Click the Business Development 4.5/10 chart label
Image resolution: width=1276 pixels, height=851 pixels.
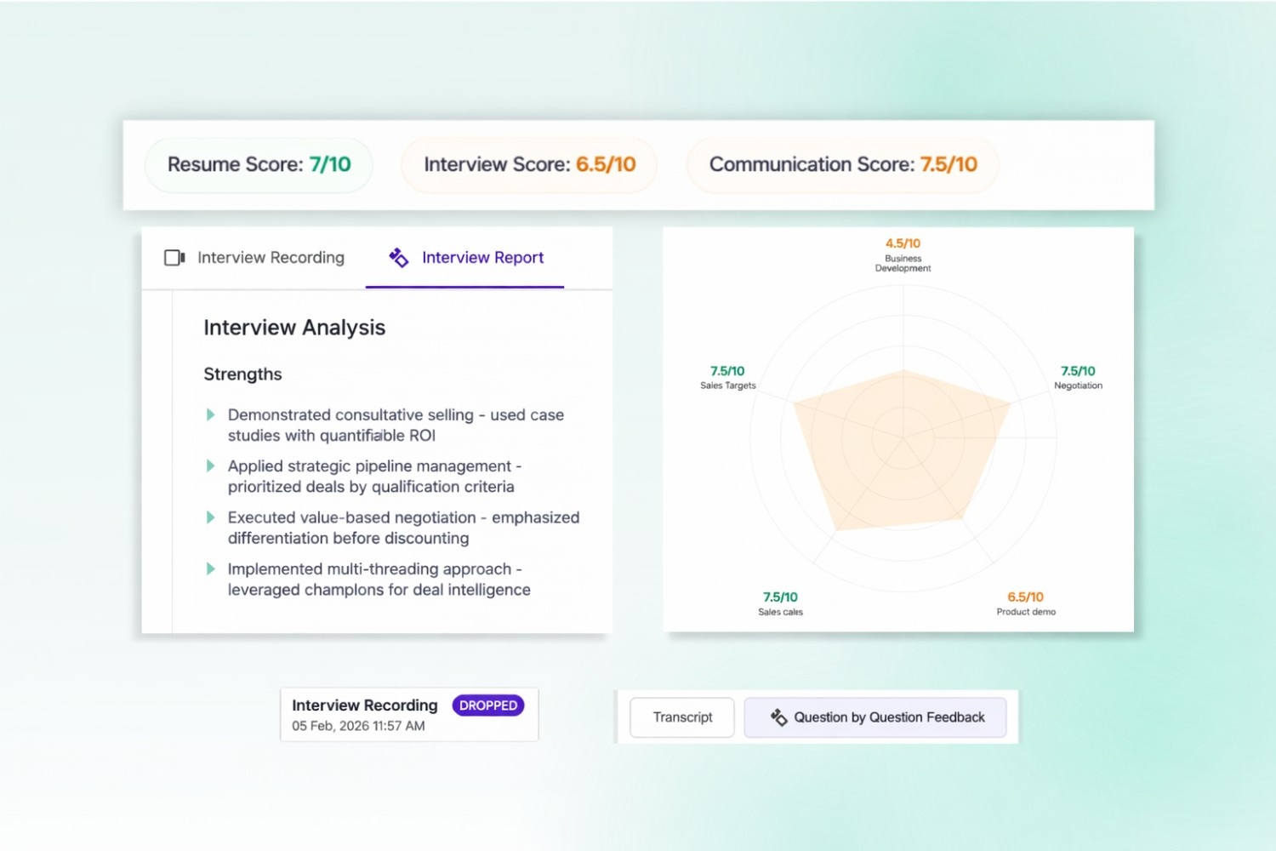point(903,254)
